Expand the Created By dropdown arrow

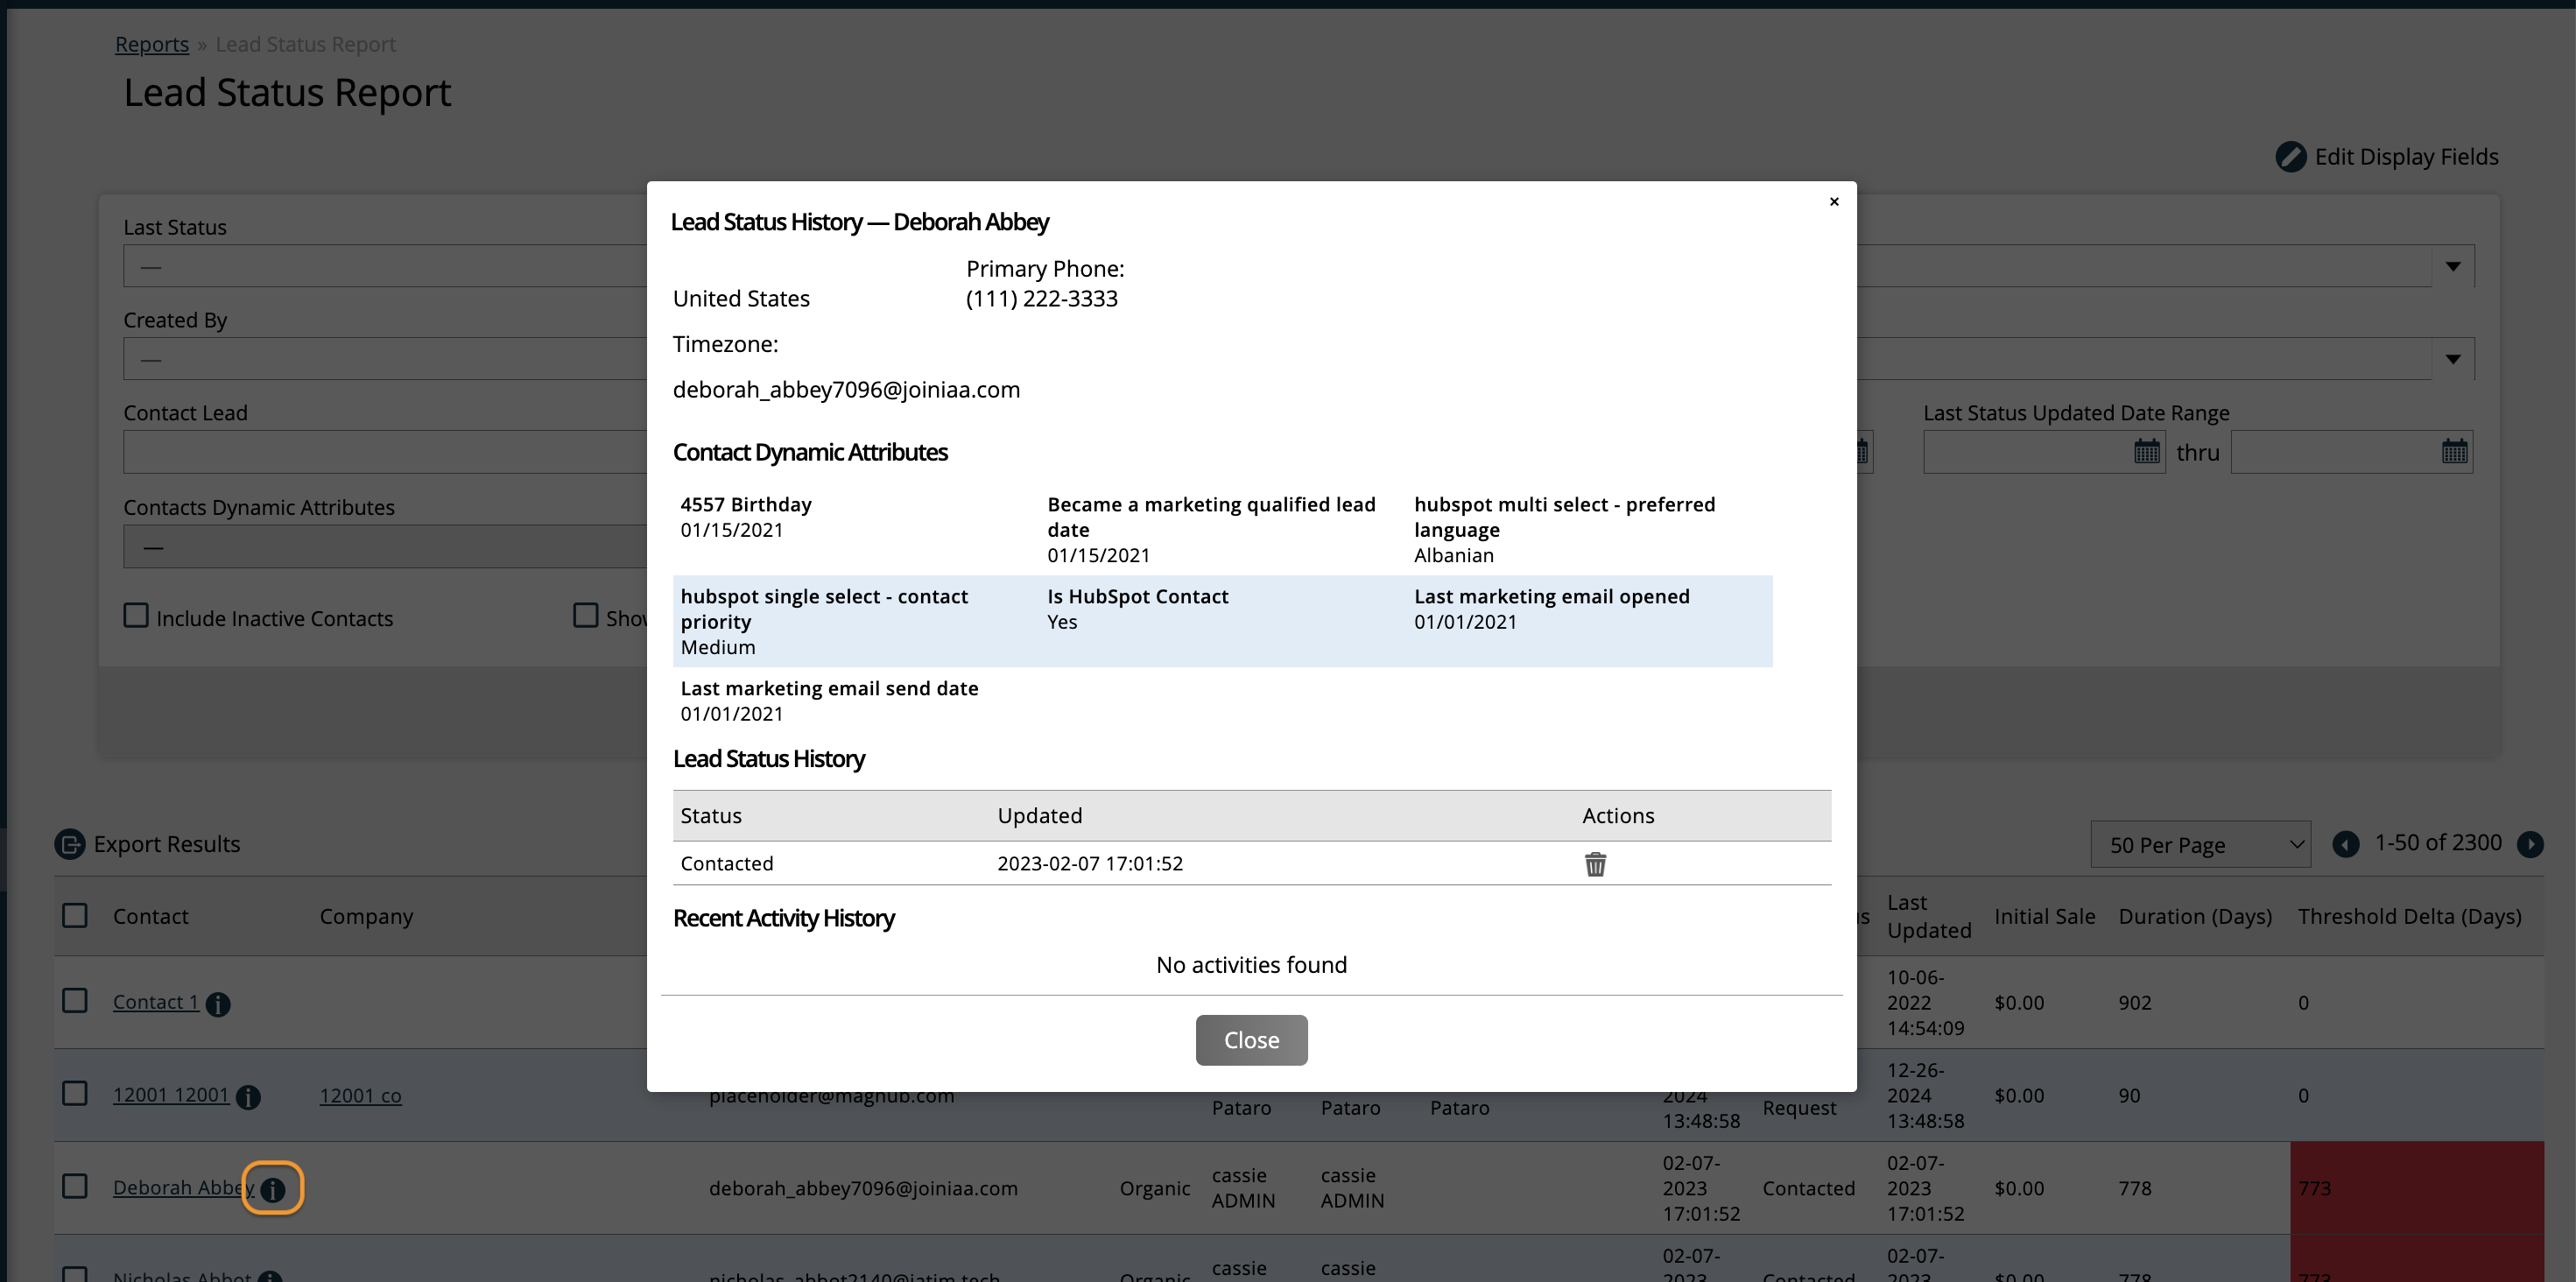click(x=2452, y=359)
